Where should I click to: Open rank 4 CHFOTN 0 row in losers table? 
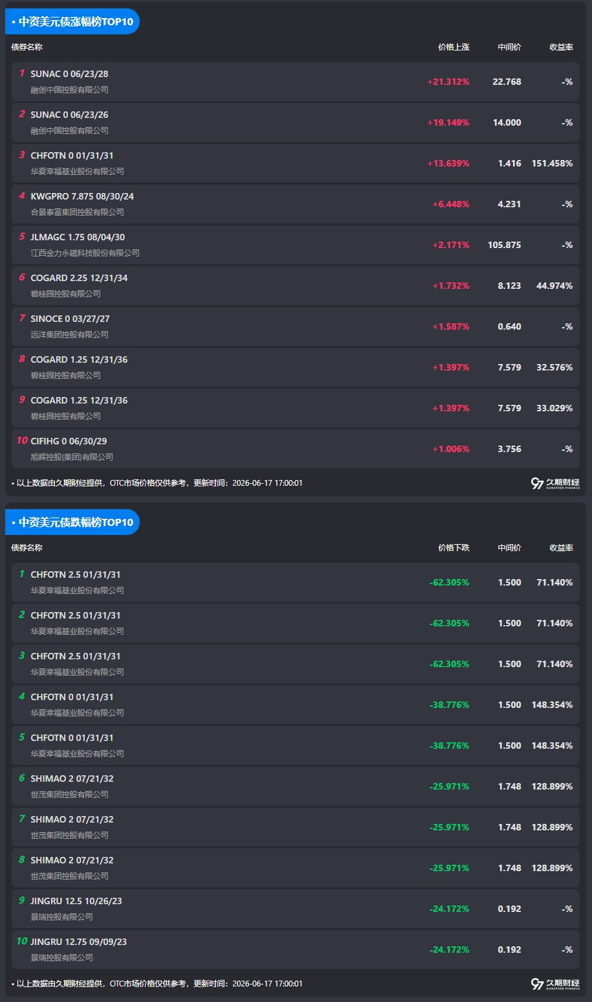pos(296,705)
